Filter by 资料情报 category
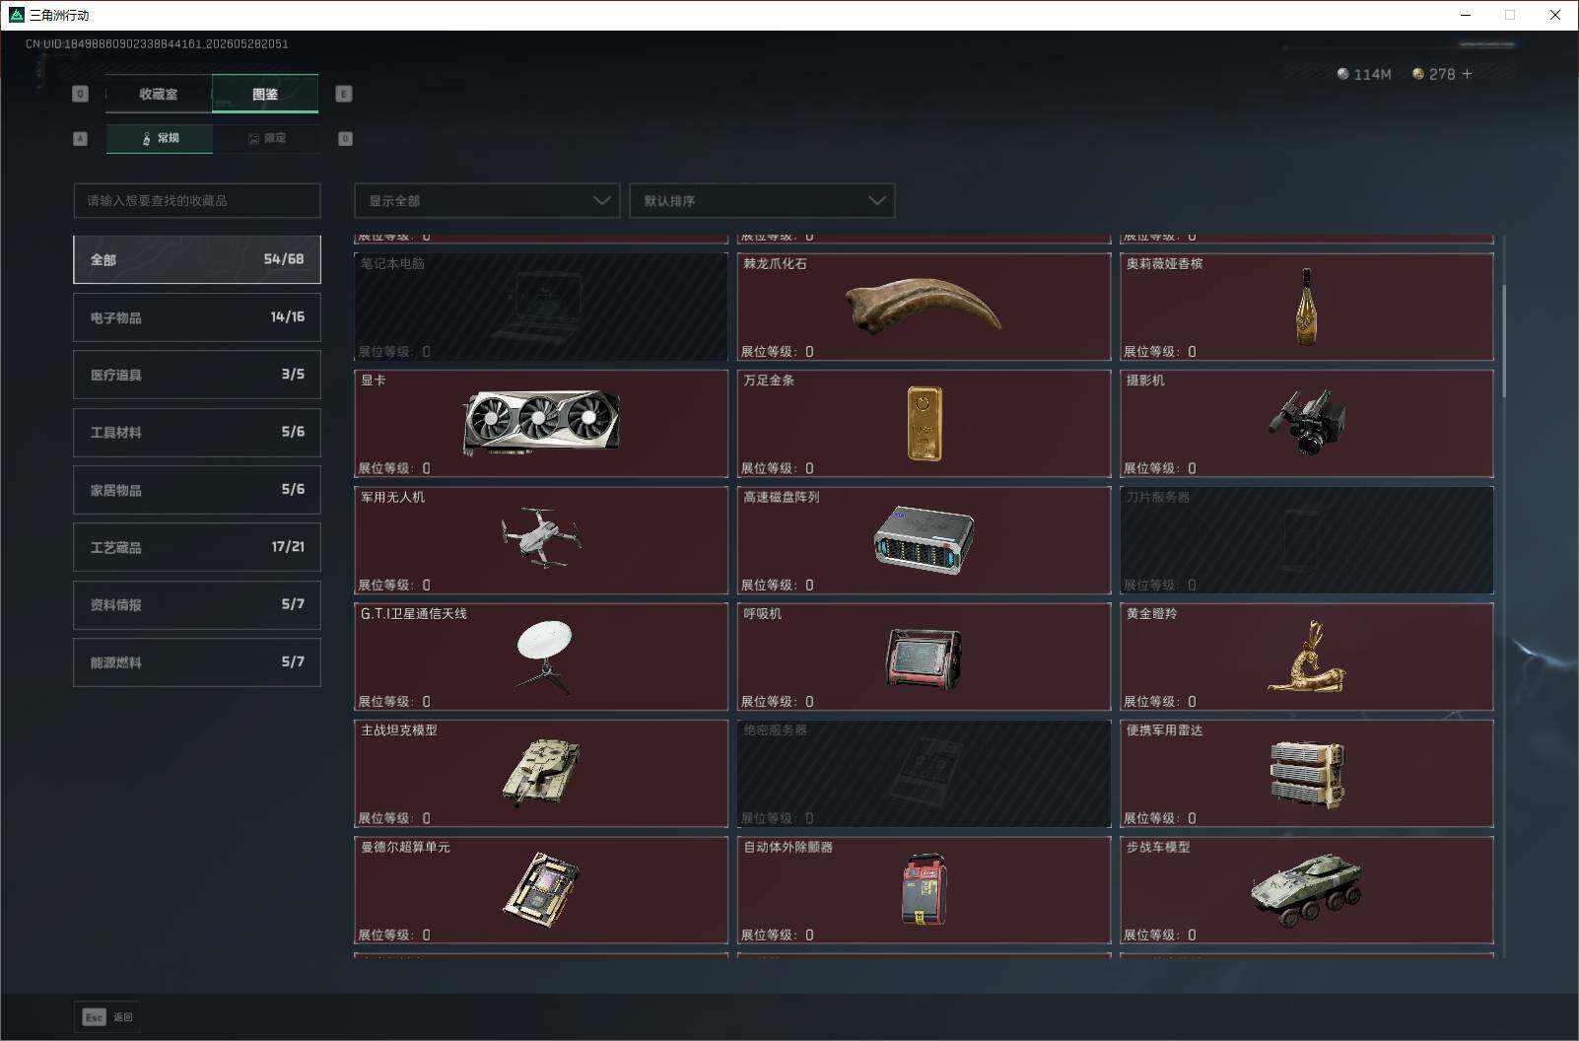Image resolution: width=1579 pixels, height=1041 pixels. pyautogui.click(x=197, y=604)
